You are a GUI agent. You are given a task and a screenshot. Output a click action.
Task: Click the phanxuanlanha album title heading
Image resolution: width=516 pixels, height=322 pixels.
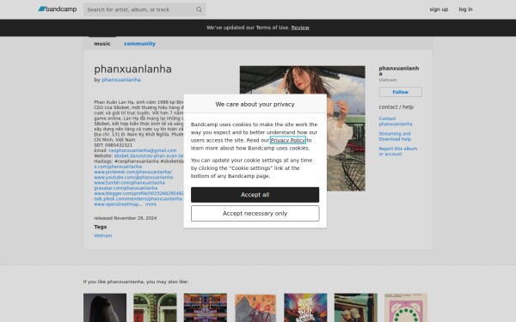(x=132, y=69)
